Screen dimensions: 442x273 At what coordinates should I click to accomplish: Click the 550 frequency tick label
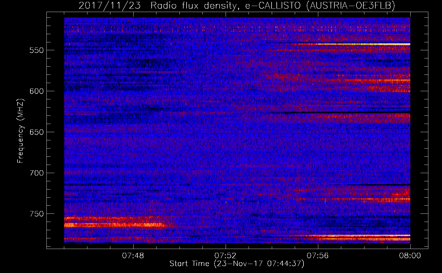click(x=36, y=51)
